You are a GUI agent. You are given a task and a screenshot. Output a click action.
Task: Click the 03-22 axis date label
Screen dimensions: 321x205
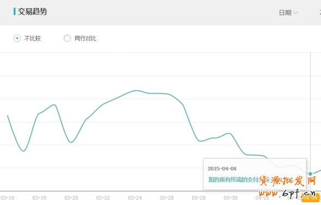(103, 198)
